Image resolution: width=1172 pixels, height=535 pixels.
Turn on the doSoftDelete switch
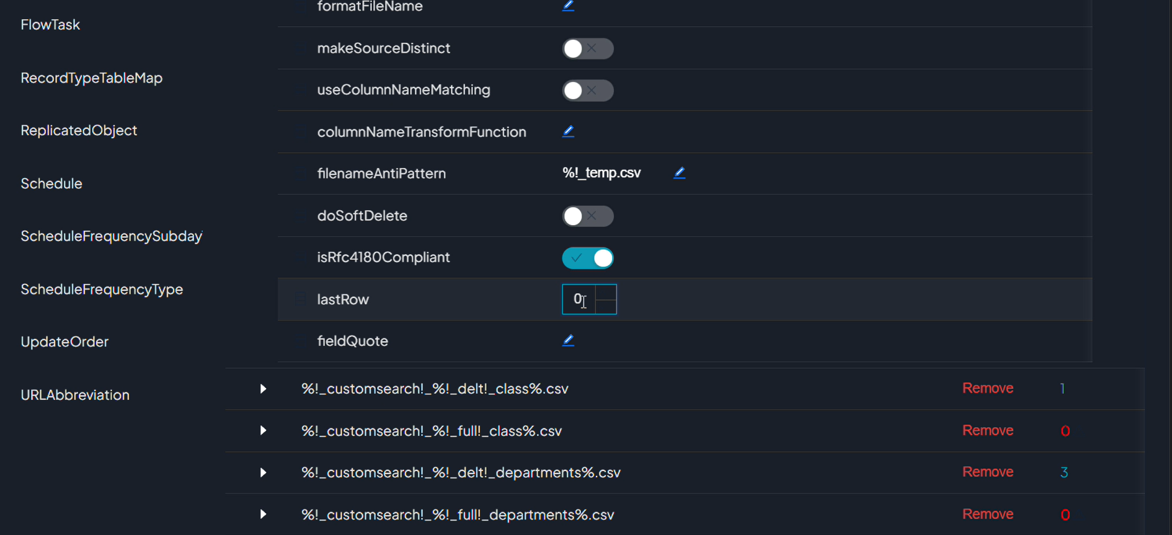click(588, 216)
